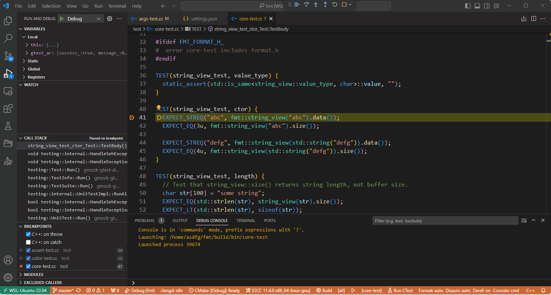Screen dimensions: 551x295
Task: Step into the function call
Action: [x=315, y=4]
